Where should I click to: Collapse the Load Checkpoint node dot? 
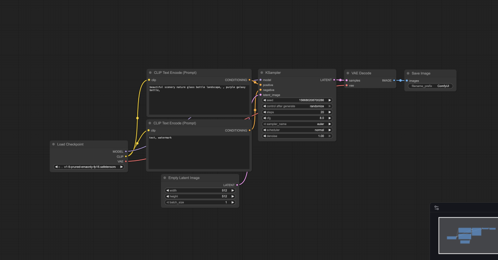(x=53, y=144)
